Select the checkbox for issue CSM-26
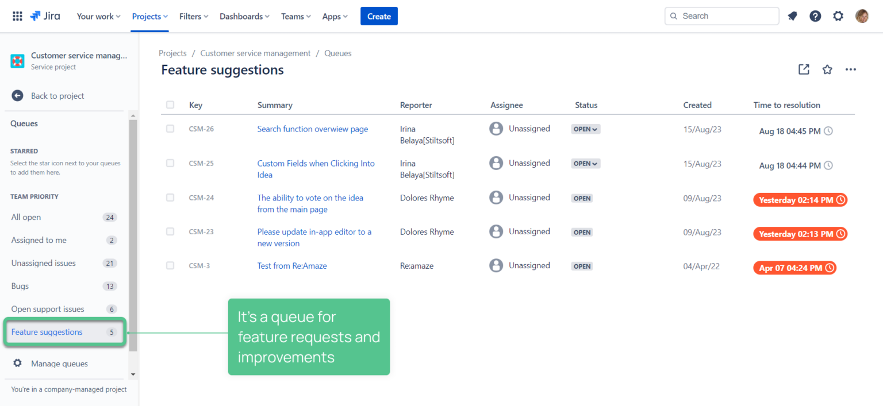Screen dimensions: 883x406 click(170, 129)
